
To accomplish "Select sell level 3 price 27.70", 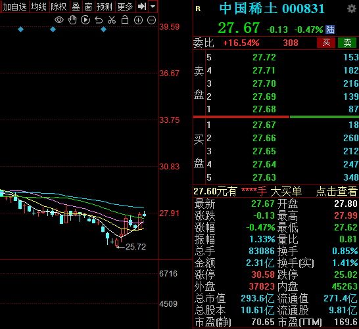I will coord(264,83).
